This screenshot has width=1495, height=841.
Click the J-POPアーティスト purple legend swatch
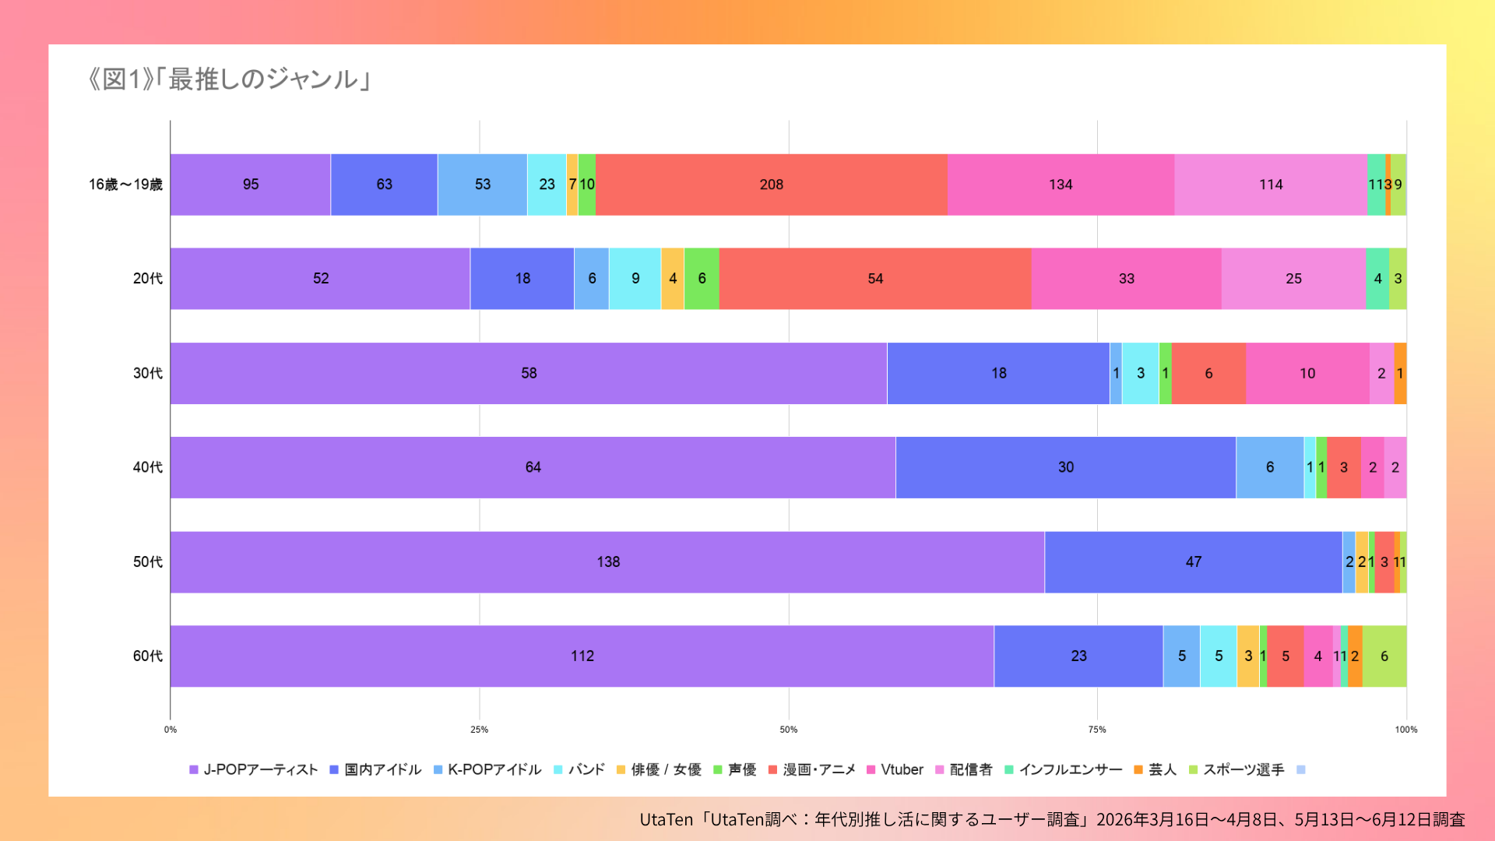194,769
